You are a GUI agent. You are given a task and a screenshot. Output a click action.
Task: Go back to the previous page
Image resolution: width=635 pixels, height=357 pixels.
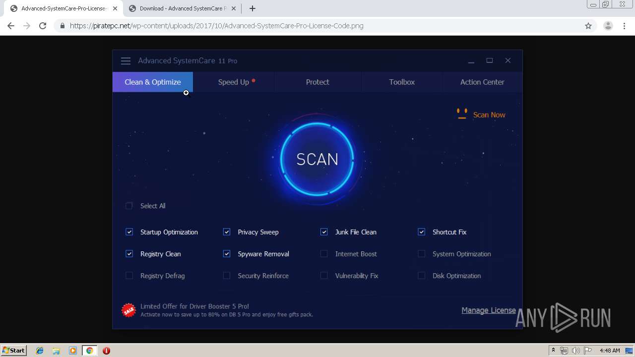point(11,26)
